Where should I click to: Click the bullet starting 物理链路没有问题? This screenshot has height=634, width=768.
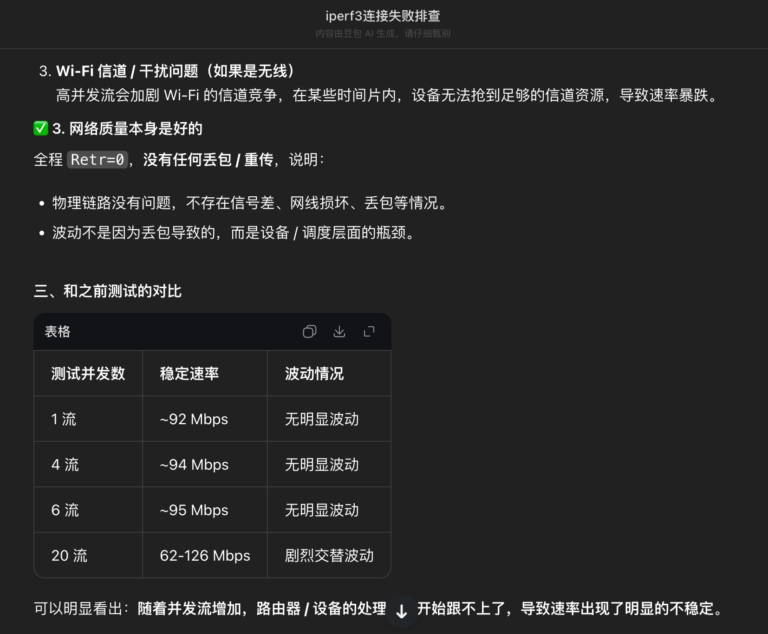point(249,203)
